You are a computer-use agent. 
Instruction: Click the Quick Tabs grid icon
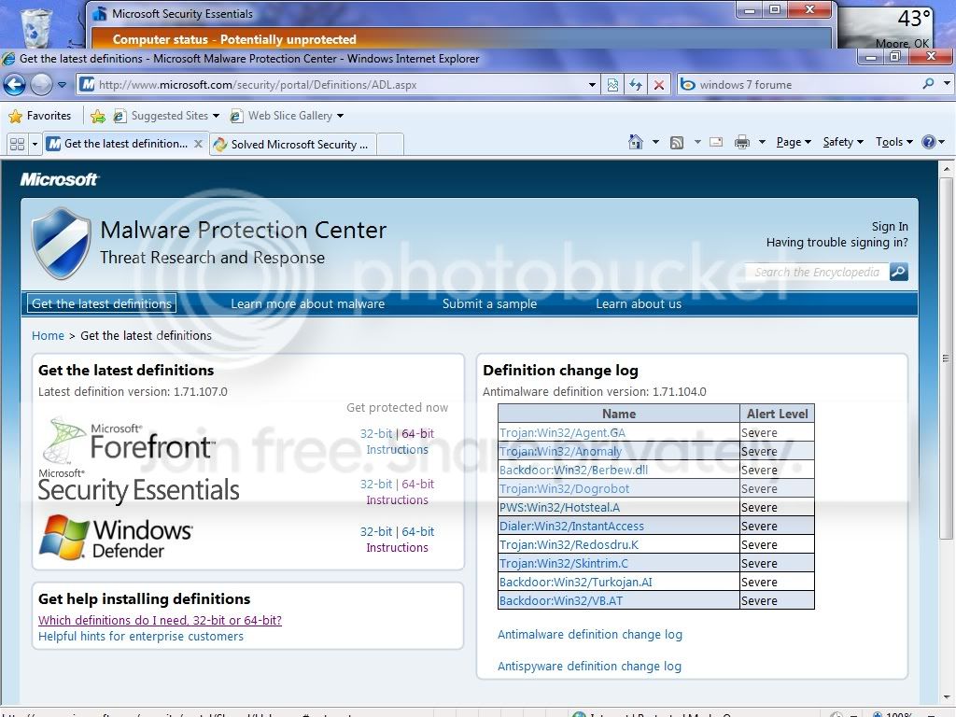17,145
